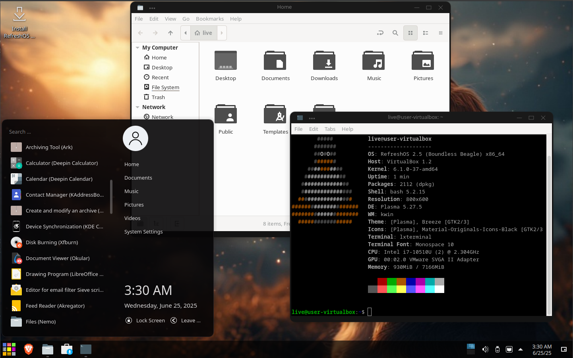Screen dimensions: 573x358
Task: Click Lock Screen in launcher
Action: pyautogui.click(x=145, y=320)
